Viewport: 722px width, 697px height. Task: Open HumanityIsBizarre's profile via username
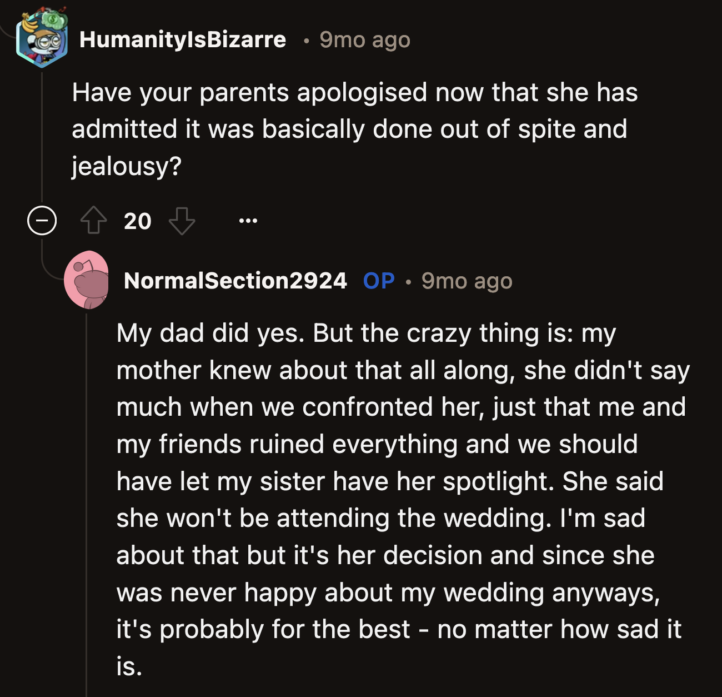[183, 39]
